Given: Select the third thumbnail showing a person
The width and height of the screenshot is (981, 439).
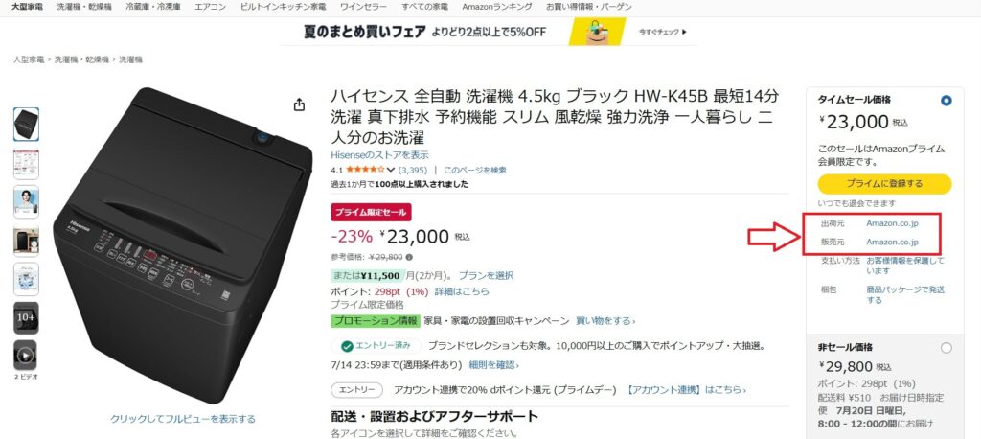Looking at the screenshot, I should [26, 201].
